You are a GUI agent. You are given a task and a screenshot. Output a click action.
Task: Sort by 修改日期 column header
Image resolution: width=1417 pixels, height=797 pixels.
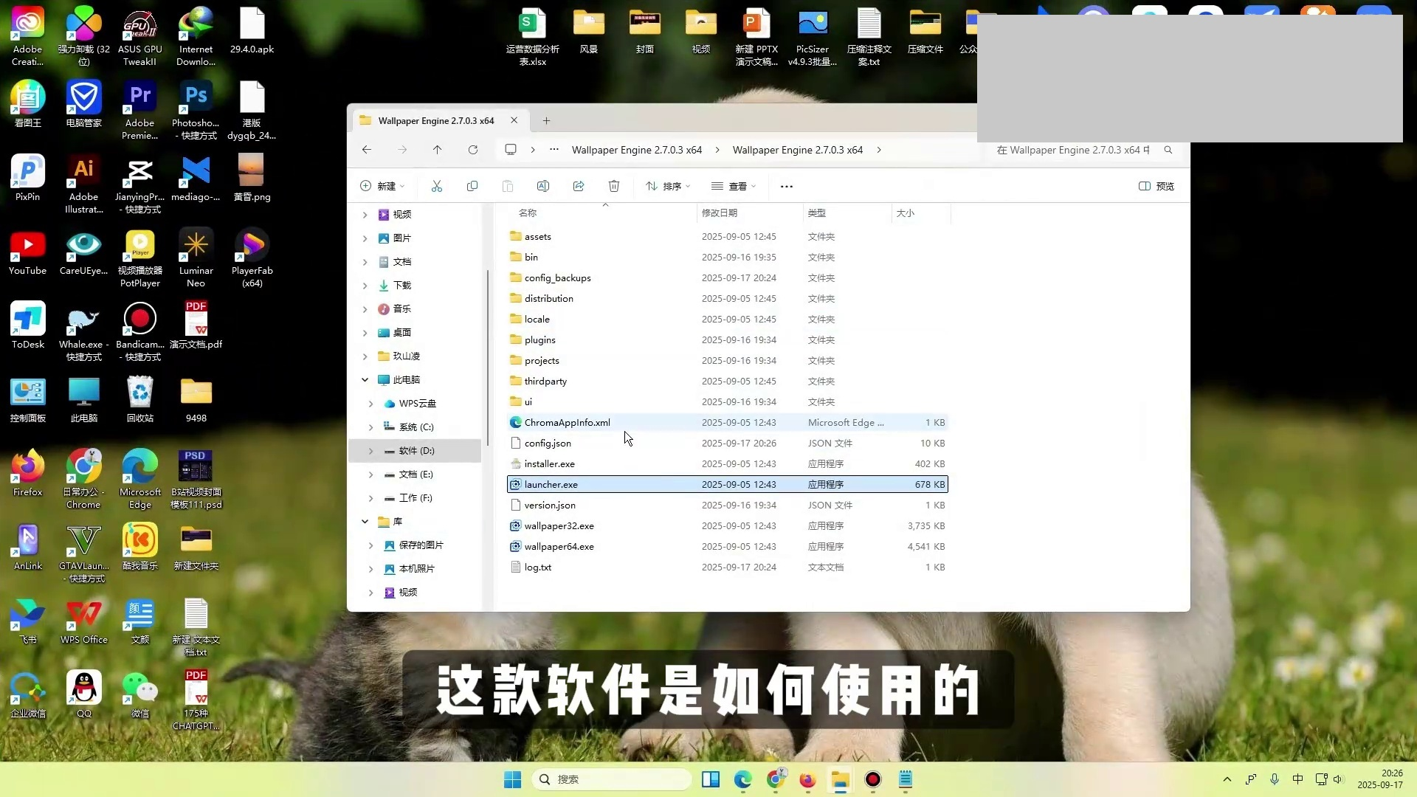(720, 213)
